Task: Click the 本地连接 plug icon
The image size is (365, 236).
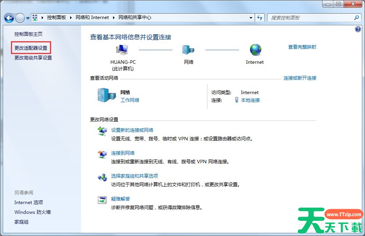Action: (x=236, y=100)
